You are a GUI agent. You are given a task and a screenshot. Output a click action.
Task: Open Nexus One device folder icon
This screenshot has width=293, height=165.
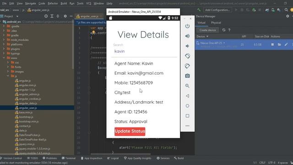pyautogui.click(x=279, y=44)
